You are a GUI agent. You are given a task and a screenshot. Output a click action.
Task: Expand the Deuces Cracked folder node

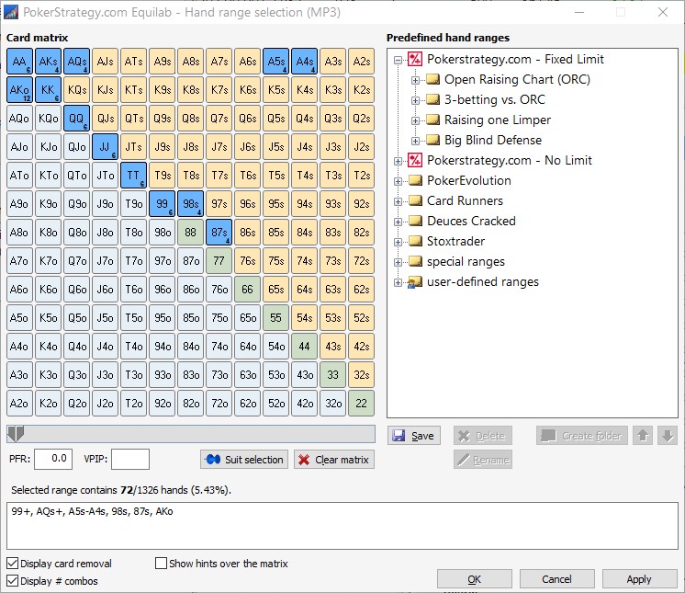398,222
